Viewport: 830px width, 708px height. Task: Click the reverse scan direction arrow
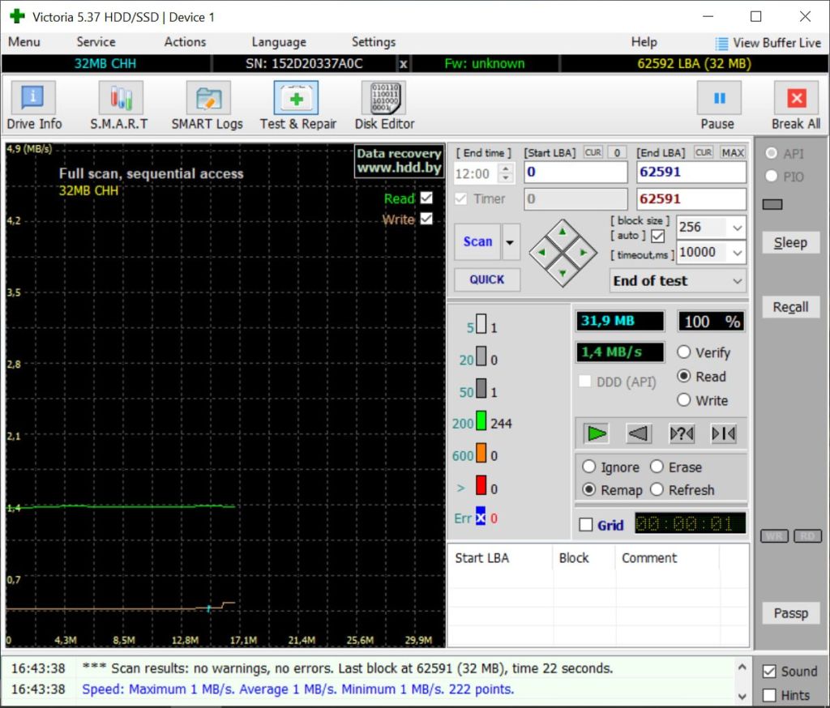tap(639, 434)
